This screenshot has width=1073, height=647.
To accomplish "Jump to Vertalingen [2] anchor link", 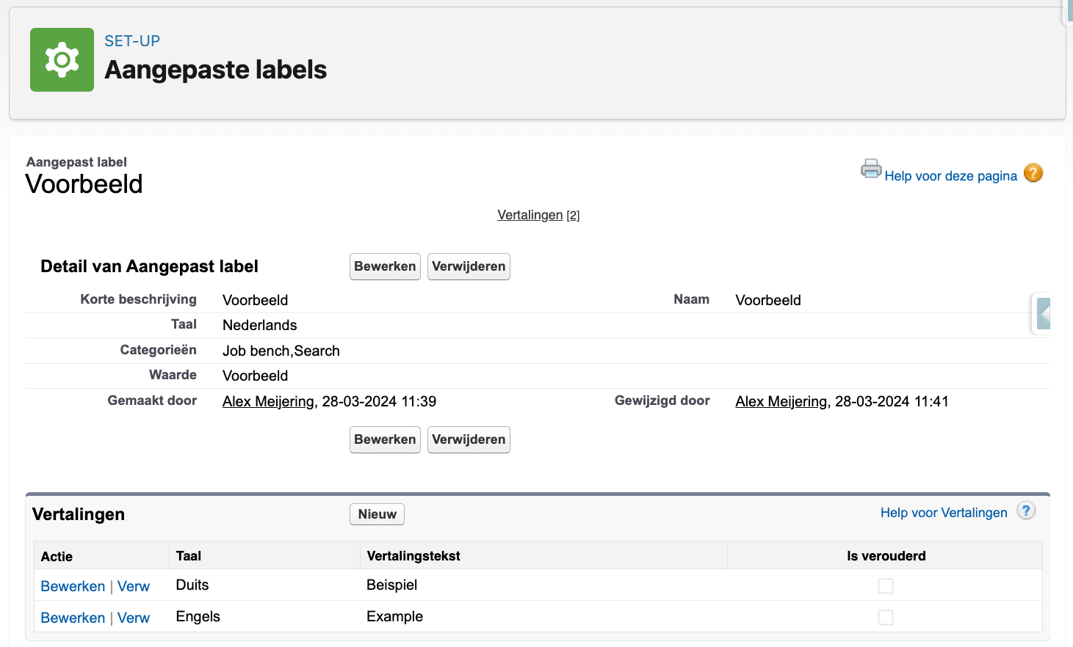I will pyautogui.click(x=530, y=215).
